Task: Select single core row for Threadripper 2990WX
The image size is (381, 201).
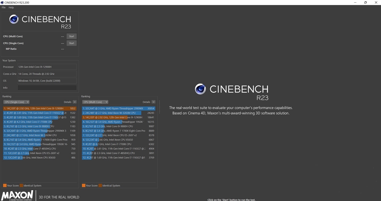Action: tap(40, 131)
